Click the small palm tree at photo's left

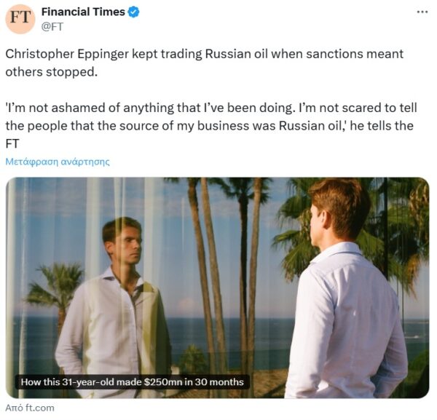point(55,288)
